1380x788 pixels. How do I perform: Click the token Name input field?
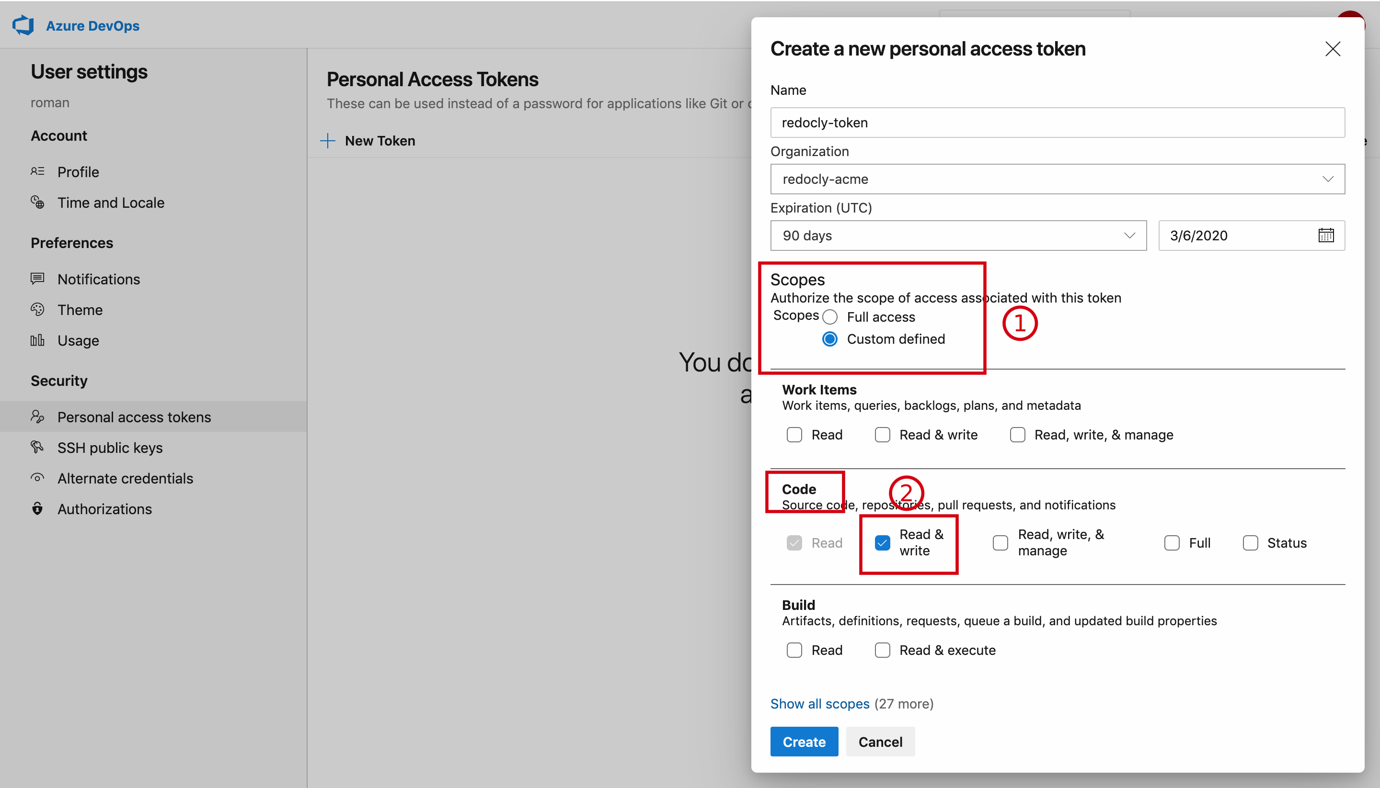[1057, 122]
